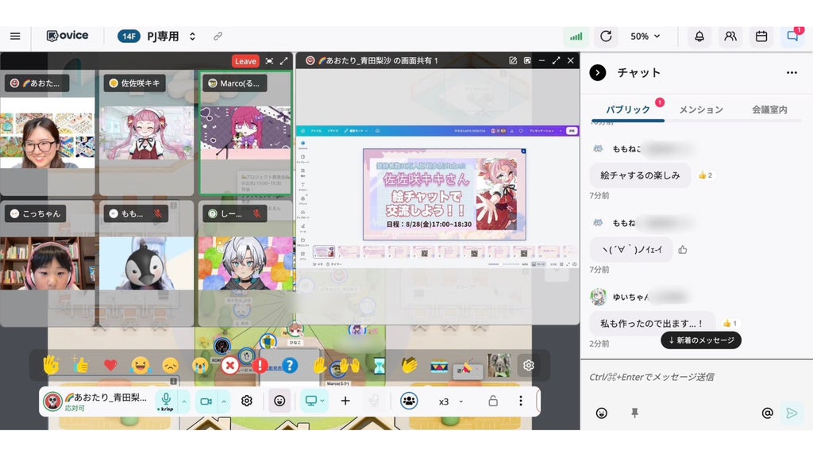Image resolution: width=813 pixels, height=457 pixels.
Task: Toggle the lock on the meeting
Action: (493, 401)
